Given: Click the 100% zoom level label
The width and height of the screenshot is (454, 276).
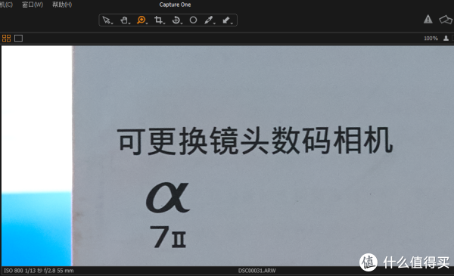Looking at the screenshot, I should (431, 39).
